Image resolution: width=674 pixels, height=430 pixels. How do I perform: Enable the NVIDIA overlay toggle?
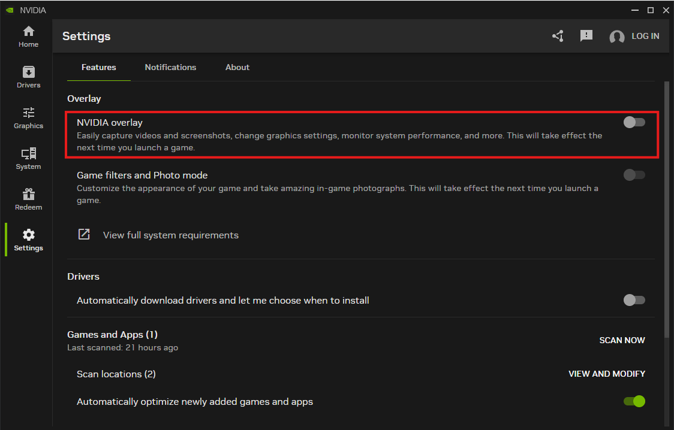[634, 122]
